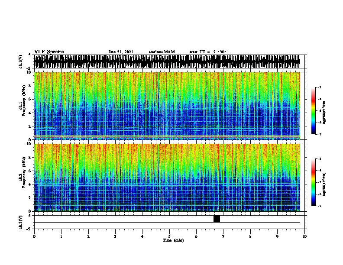The width and height of the screenshot is (343, 265).
Task: Click time axis tick label "7"
Action: coord(223,236)
